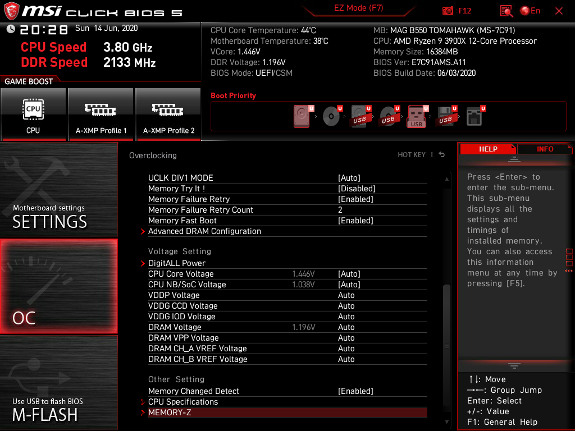The image size is (575, 431).
Task: Open the BIOS search magnifier icon
Action: (x=506, y=11)
